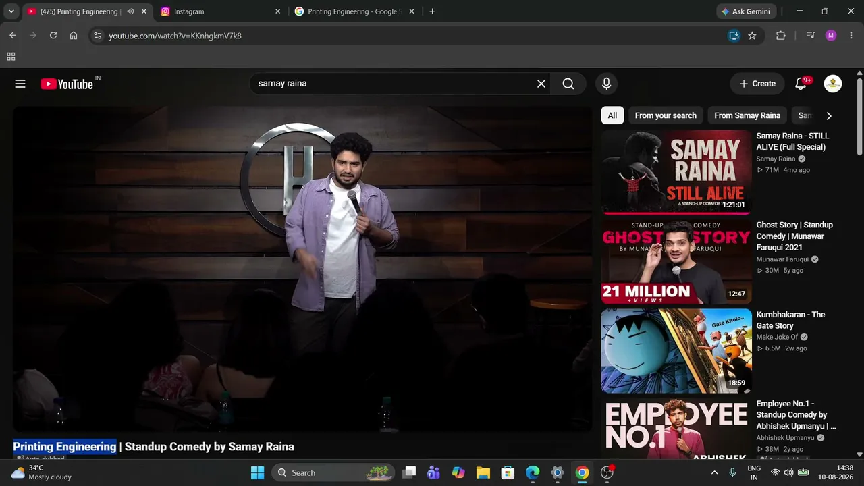
Task: Open 'Samay Raina - STILL ALIVE' title link
Action: [792, 142]
